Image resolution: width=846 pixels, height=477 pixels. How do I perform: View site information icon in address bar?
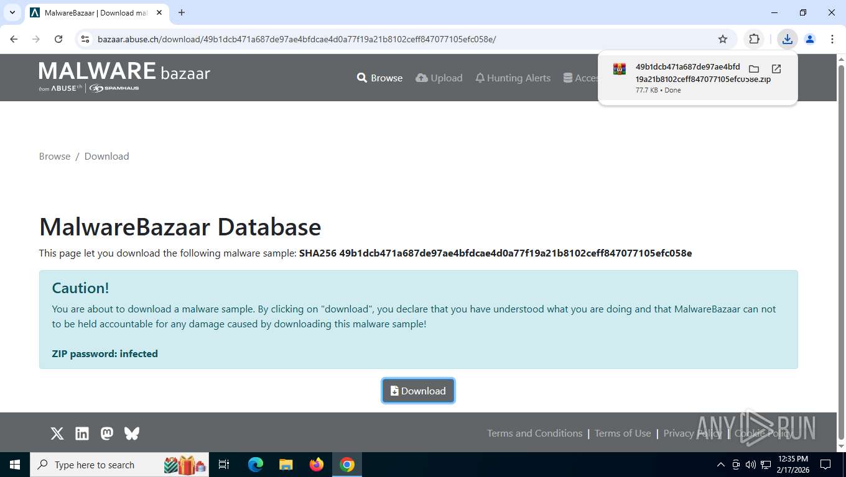(86, 39)
